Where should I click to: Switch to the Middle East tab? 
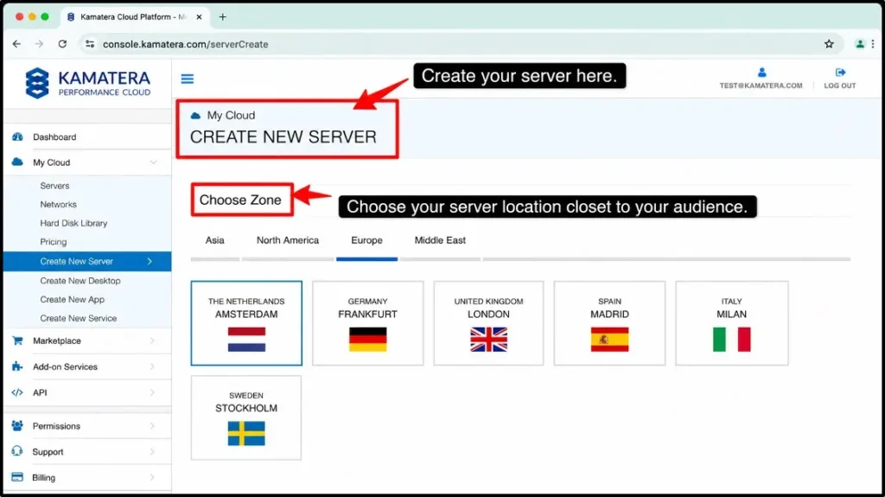(x=440, y=240)
